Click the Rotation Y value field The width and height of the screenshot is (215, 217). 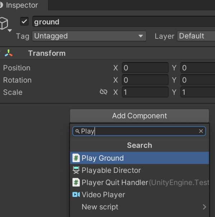pyautogui.click(x=198, y=80)
